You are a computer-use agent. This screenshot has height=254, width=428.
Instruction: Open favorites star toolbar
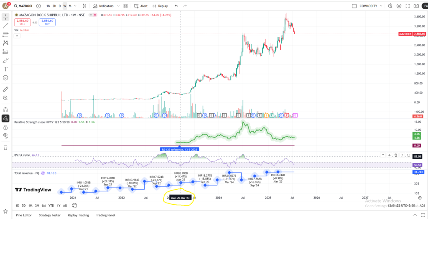[x=5, y=211]
